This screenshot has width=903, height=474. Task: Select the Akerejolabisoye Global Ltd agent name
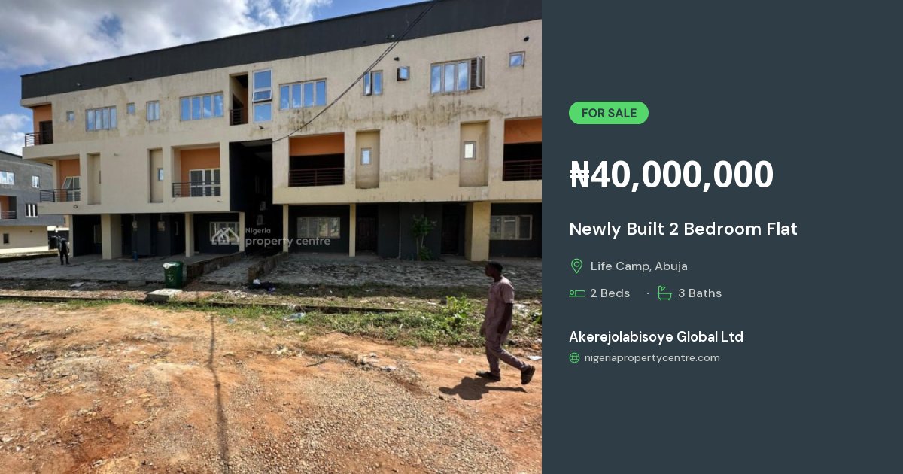click(656, 336)
